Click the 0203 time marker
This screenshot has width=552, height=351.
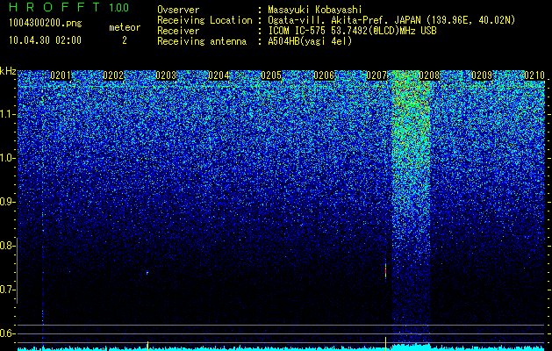point(166,75)
